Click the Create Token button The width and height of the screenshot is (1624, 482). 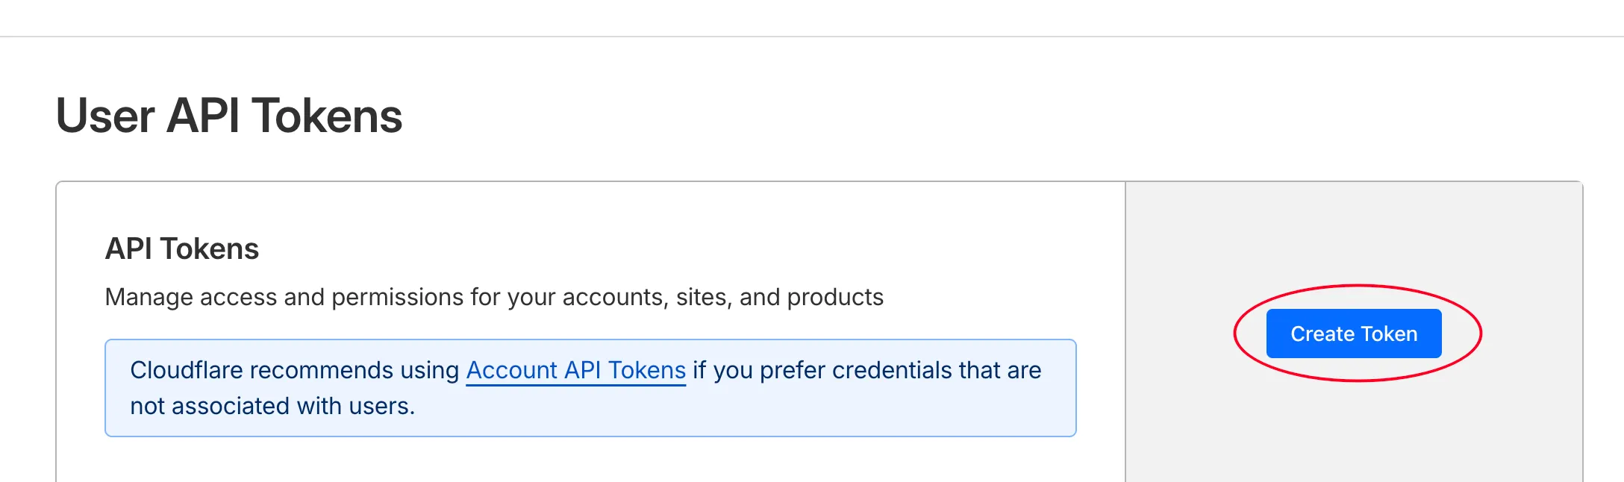pyautogui.click(x=1354, y=334)
